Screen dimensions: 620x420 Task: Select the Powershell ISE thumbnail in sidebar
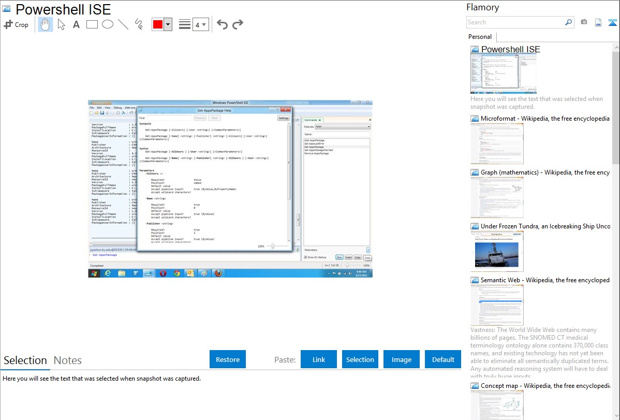[x=504, y=74]
